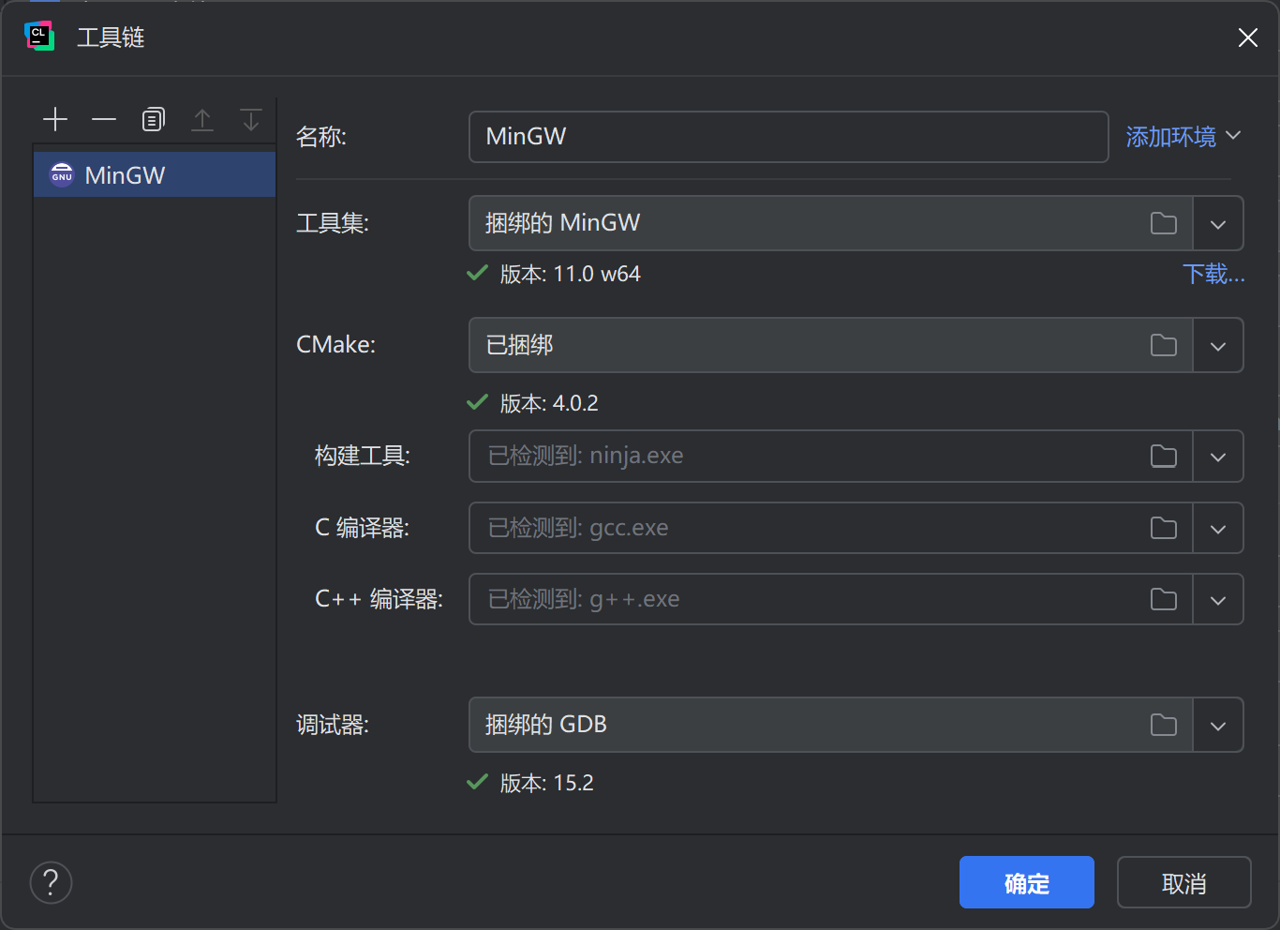The width and height of the screenshot is (1280, 930).
Task: Browse folder for C 编译器 path
Action: (x=1164, y=528)
